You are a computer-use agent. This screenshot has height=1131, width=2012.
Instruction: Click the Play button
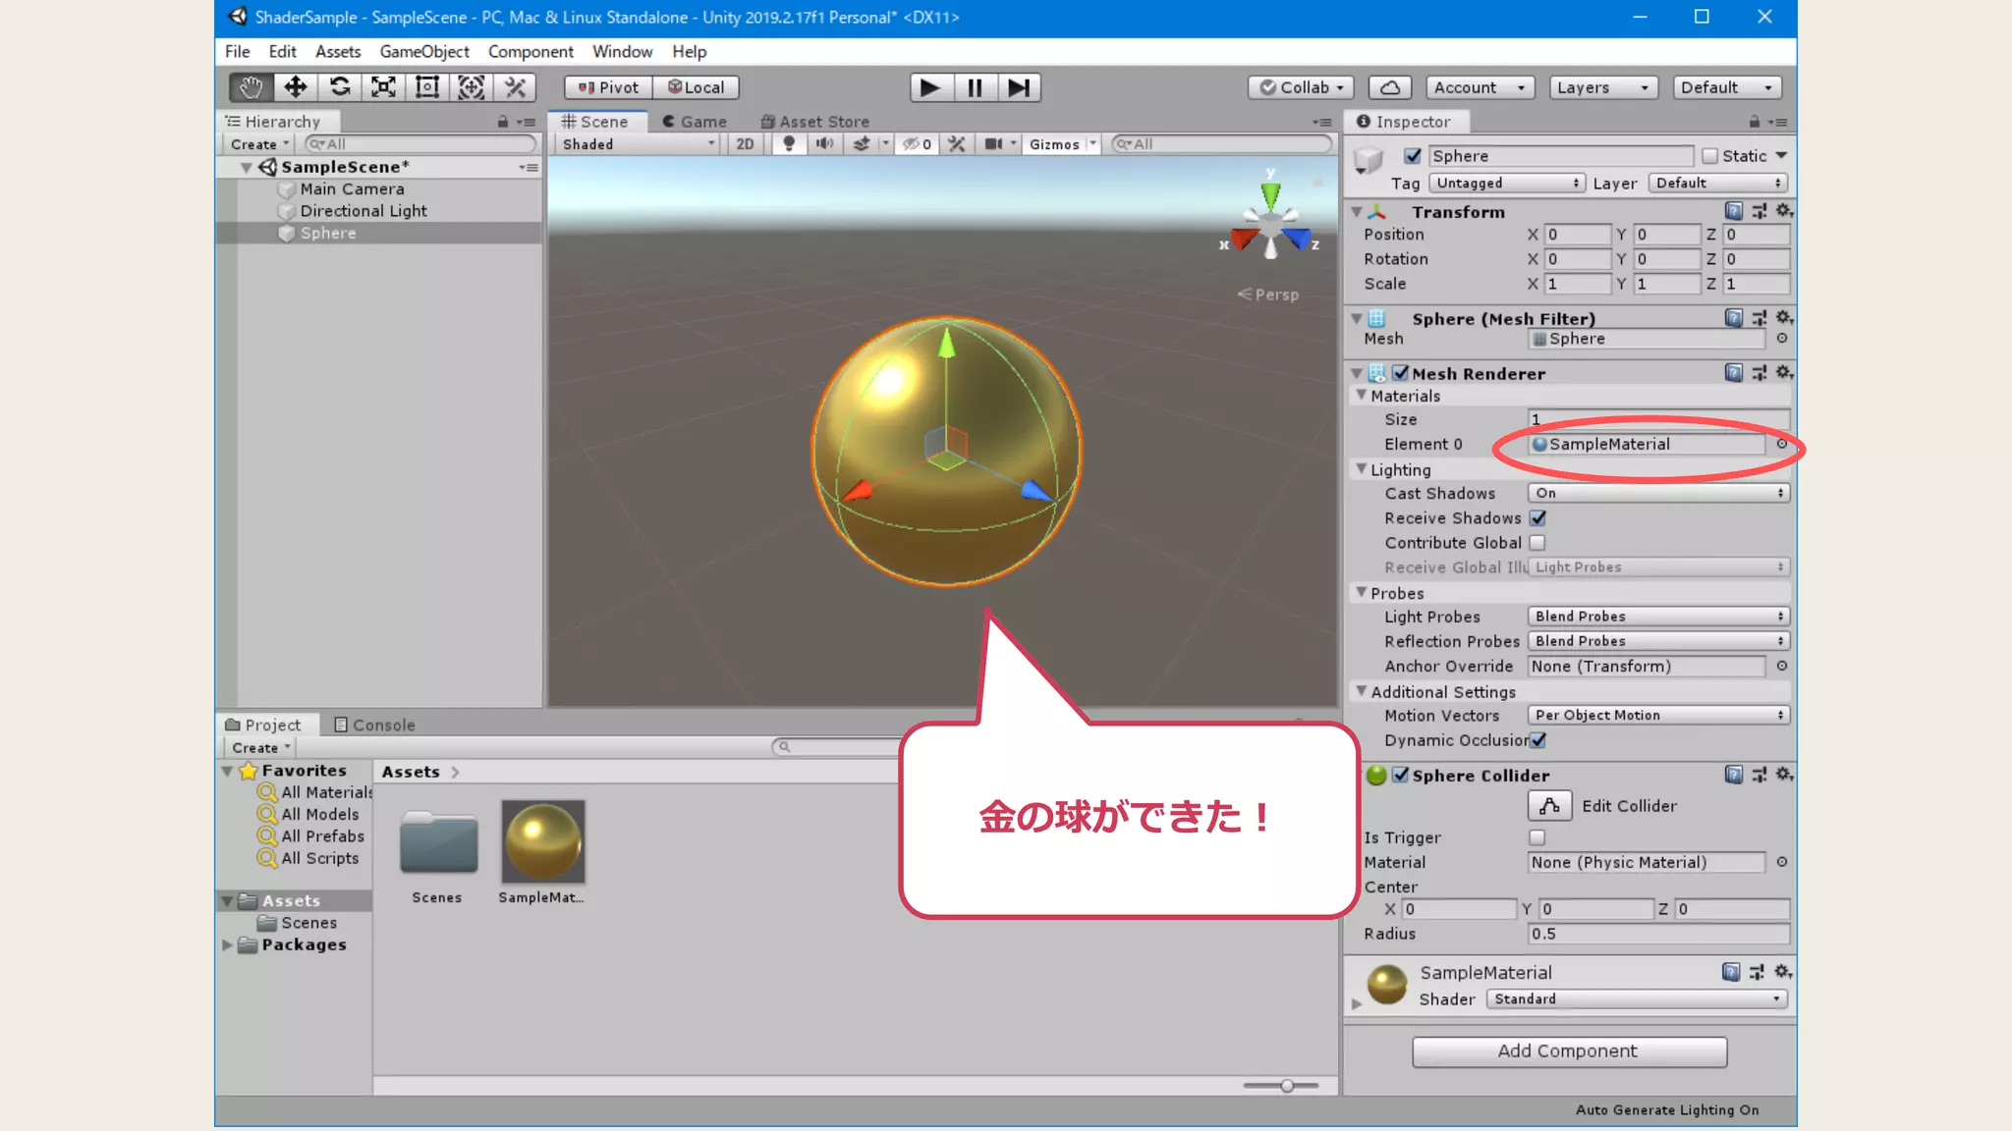pyautogui.click(x=930, y=87)
